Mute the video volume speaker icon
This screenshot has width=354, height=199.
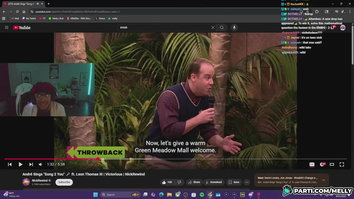pos(40,164)
